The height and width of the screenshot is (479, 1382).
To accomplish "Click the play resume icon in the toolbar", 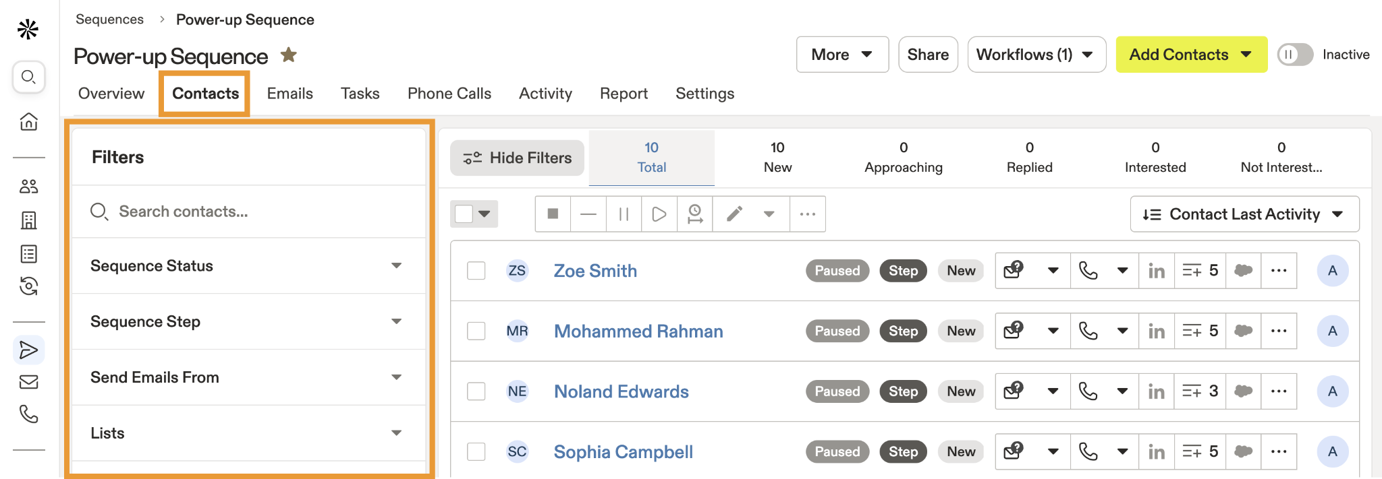I will (x=659, y=214).
